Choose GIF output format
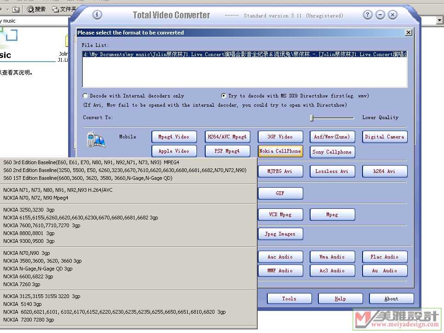This screenshot has width=444, height=333. click(x=280, y=193)
